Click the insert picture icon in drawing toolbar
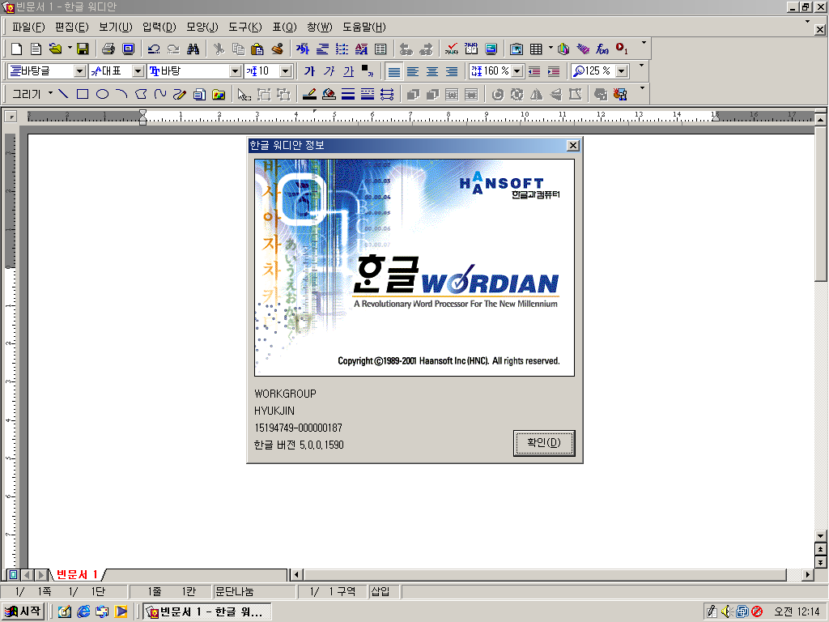Screen dimensions: 829x622 point(219,94)
